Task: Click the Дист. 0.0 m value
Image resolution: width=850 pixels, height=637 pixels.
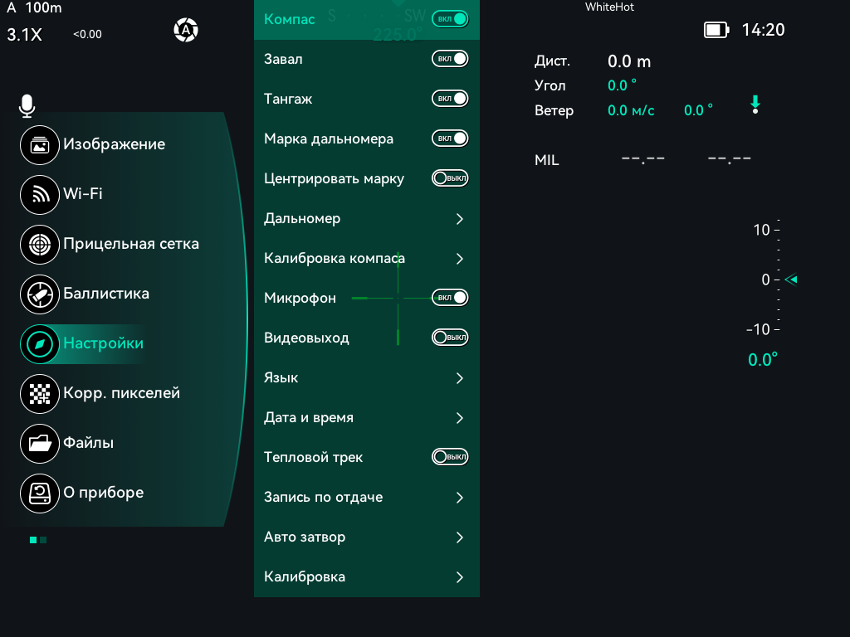Action: coord(629,61)
